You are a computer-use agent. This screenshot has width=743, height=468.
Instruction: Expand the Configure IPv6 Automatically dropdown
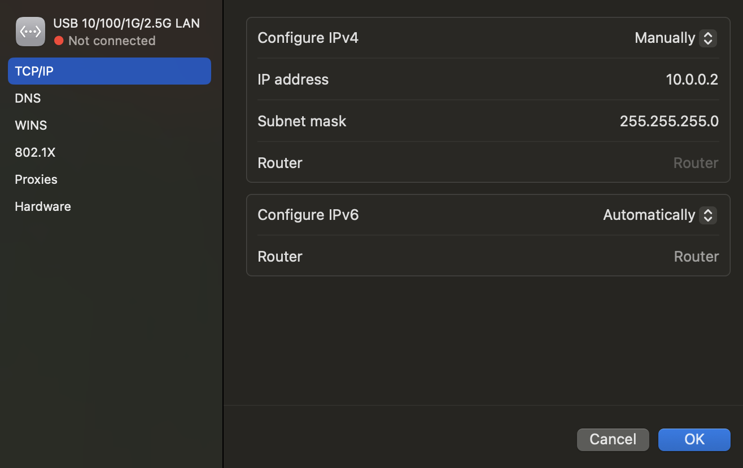659,215
